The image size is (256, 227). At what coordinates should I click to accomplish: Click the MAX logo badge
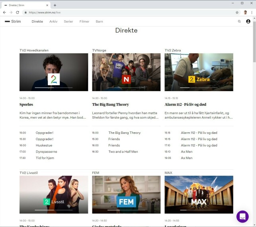[x=199, y=202]
